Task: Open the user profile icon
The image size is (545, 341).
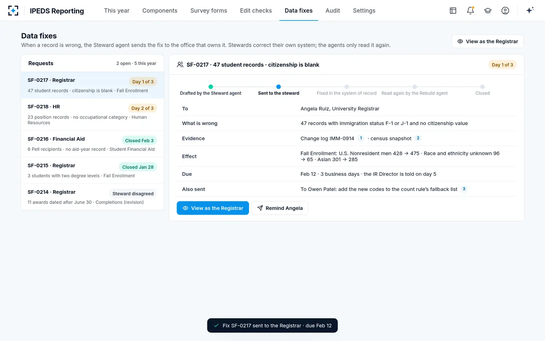Action: 505,11
